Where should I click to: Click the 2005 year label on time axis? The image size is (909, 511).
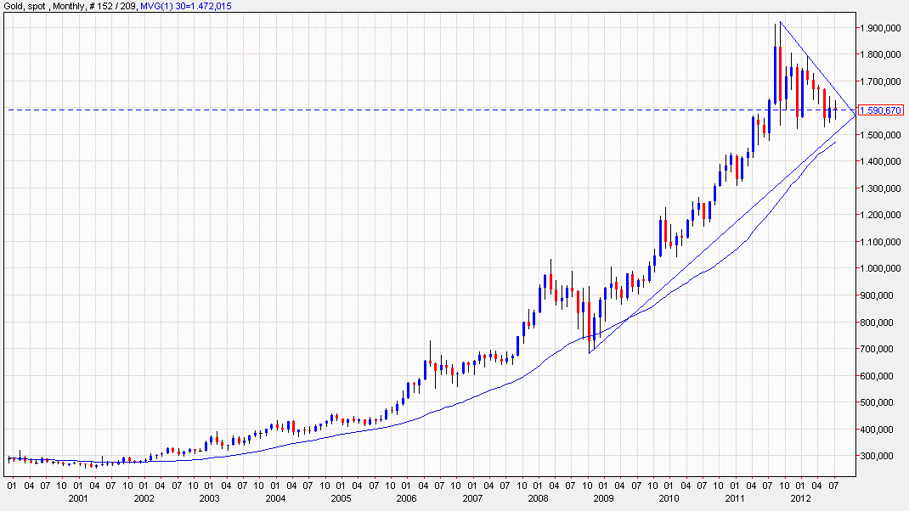tap(338, 499)
